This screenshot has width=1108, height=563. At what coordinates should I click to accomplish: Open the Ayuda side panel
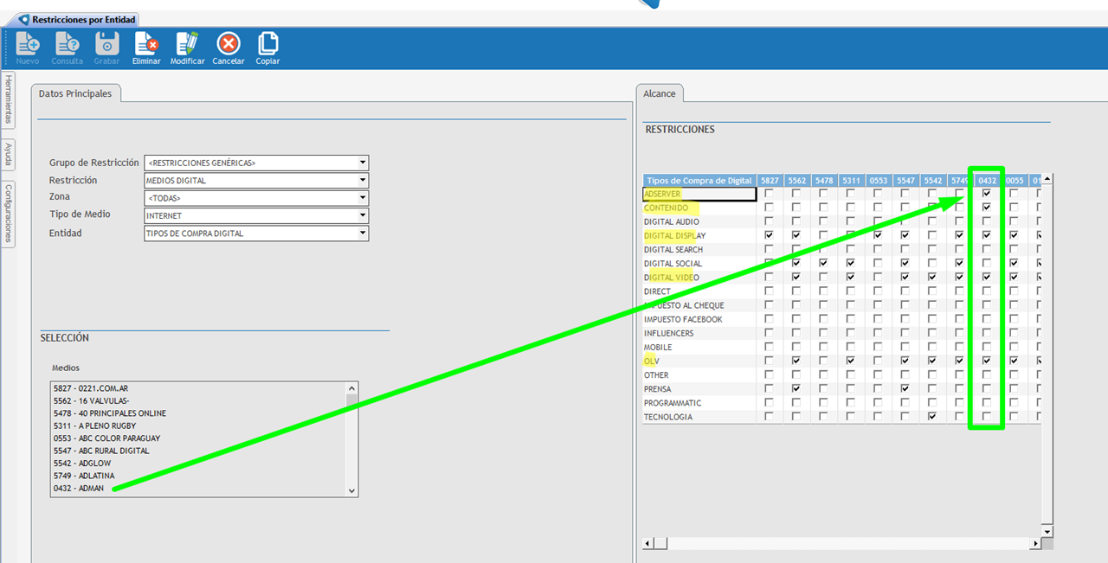[9, 155]
